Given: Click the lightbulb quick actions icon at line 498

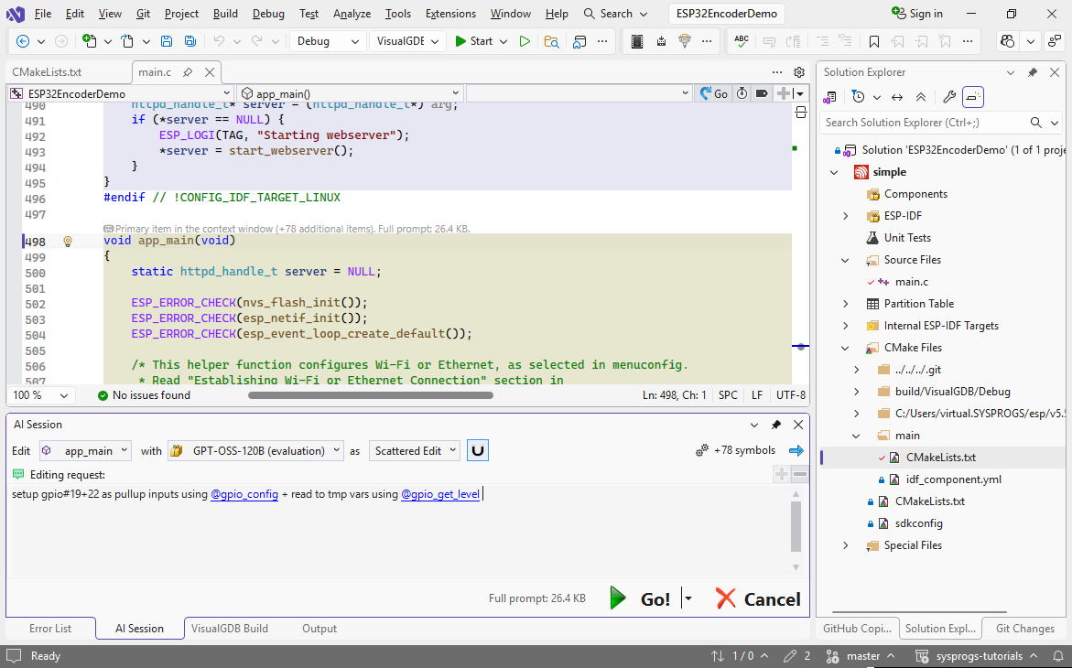Looking at the screenshot, I should click(67, 242).
